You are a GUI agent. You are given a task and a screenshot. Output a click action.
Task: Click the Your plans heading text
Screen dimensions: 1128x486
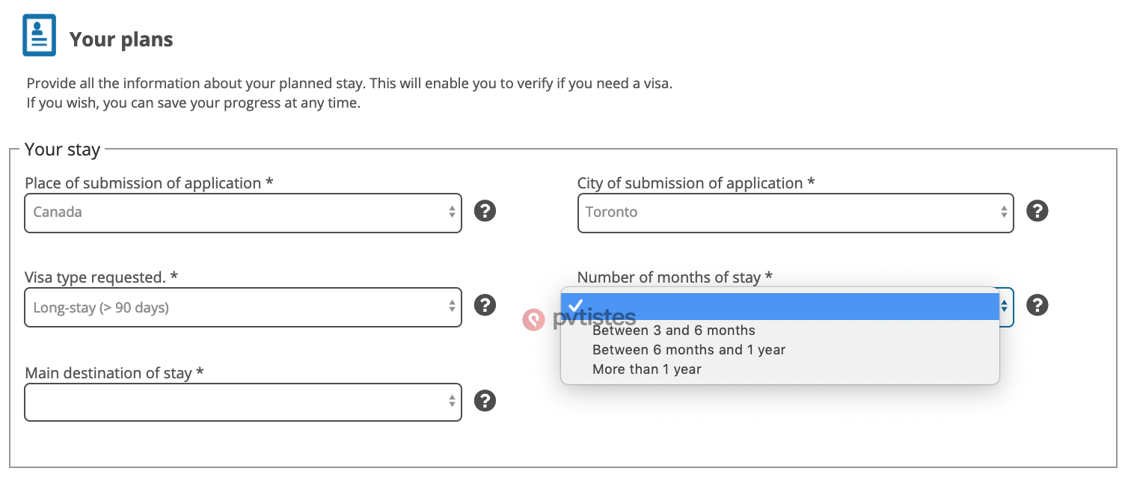[x=121, y=40]
